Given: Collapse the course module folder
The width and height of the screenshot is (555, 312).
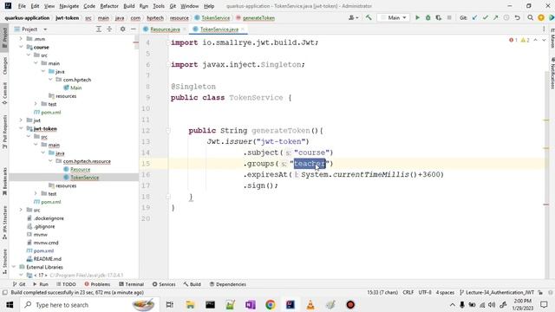Looking at the screenshot, I should point(21,47).
